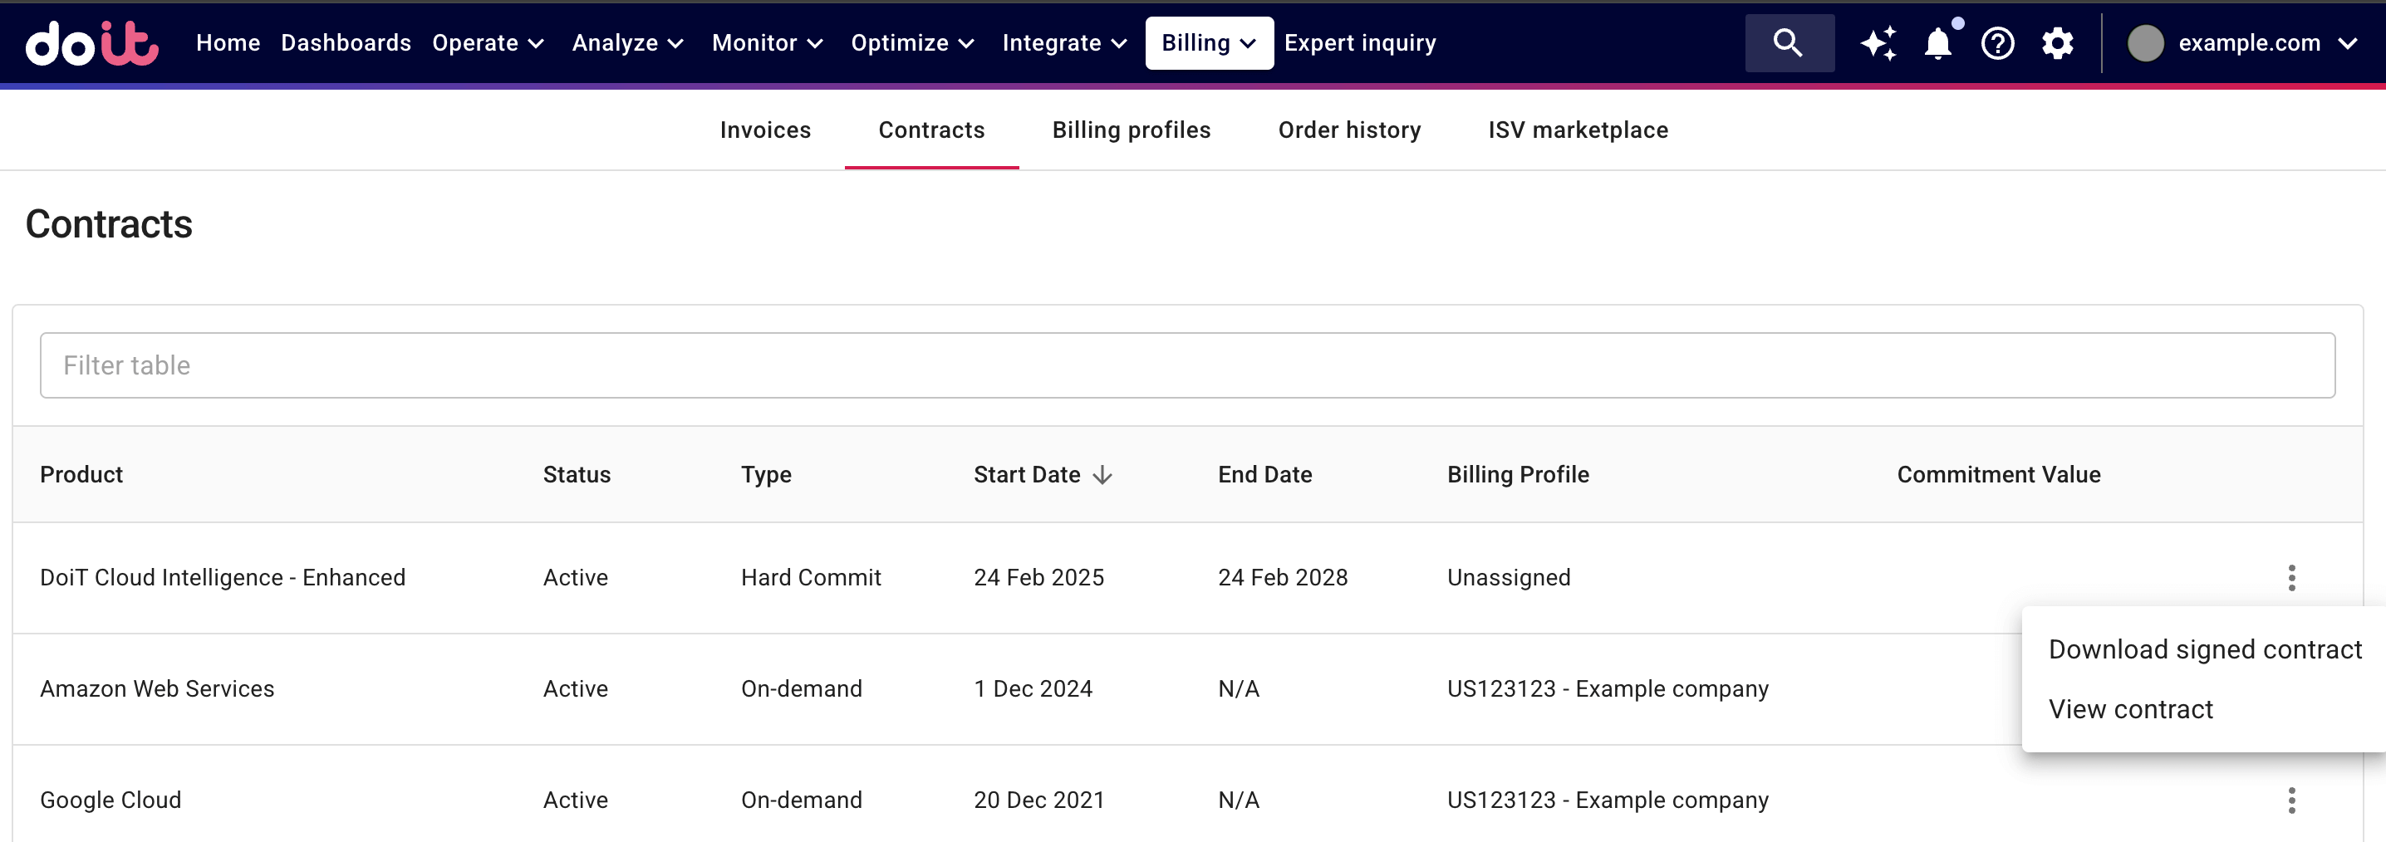2386x842 pixels.
Task: Click the 'Unassigned' billing profile cell
Action: (1509, 577)
